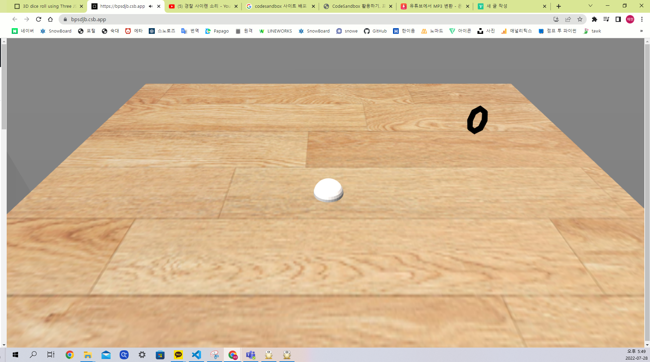Show more bookmarks overflow chevron
Image resolution: width=650 pixels, height=362 pixels.
point(641,31)
